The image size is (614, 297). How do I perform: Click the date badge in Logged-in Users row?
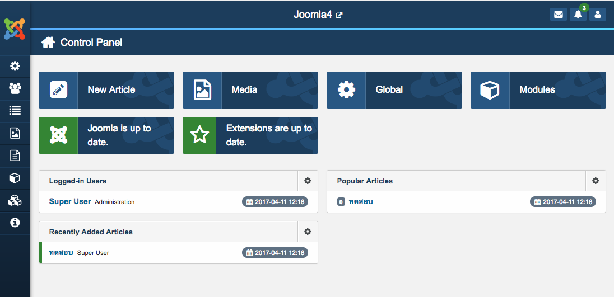(275, 202)
